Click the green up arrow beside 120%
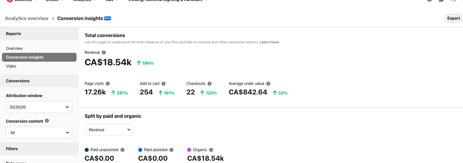This screenshot has width=463, height=163. pos(202,93)
